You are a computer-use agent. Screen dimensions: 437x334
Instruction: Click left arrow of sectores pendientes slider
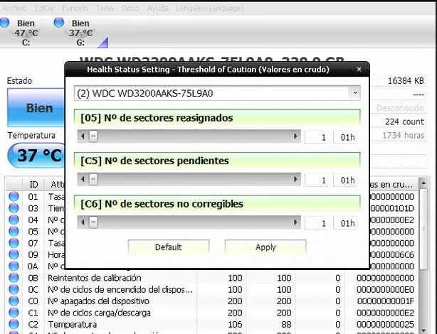(83, 180)
